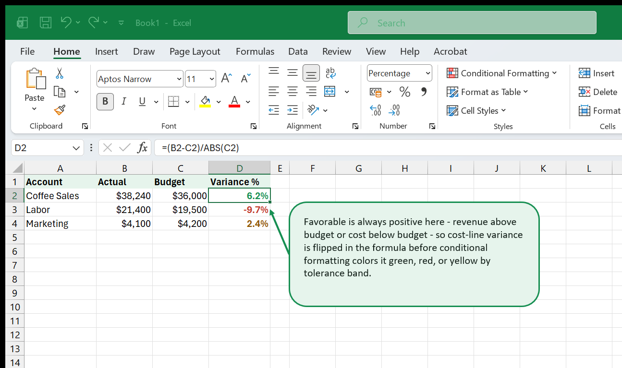The image size is (622, 368).
Task: Open Alignment dialog launcher
Action: click(355, 126)
